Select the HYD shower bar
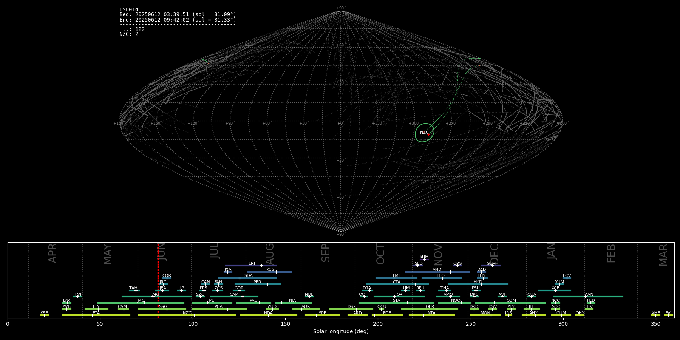This screenshot has width=680, height=340. coord(478,284)
